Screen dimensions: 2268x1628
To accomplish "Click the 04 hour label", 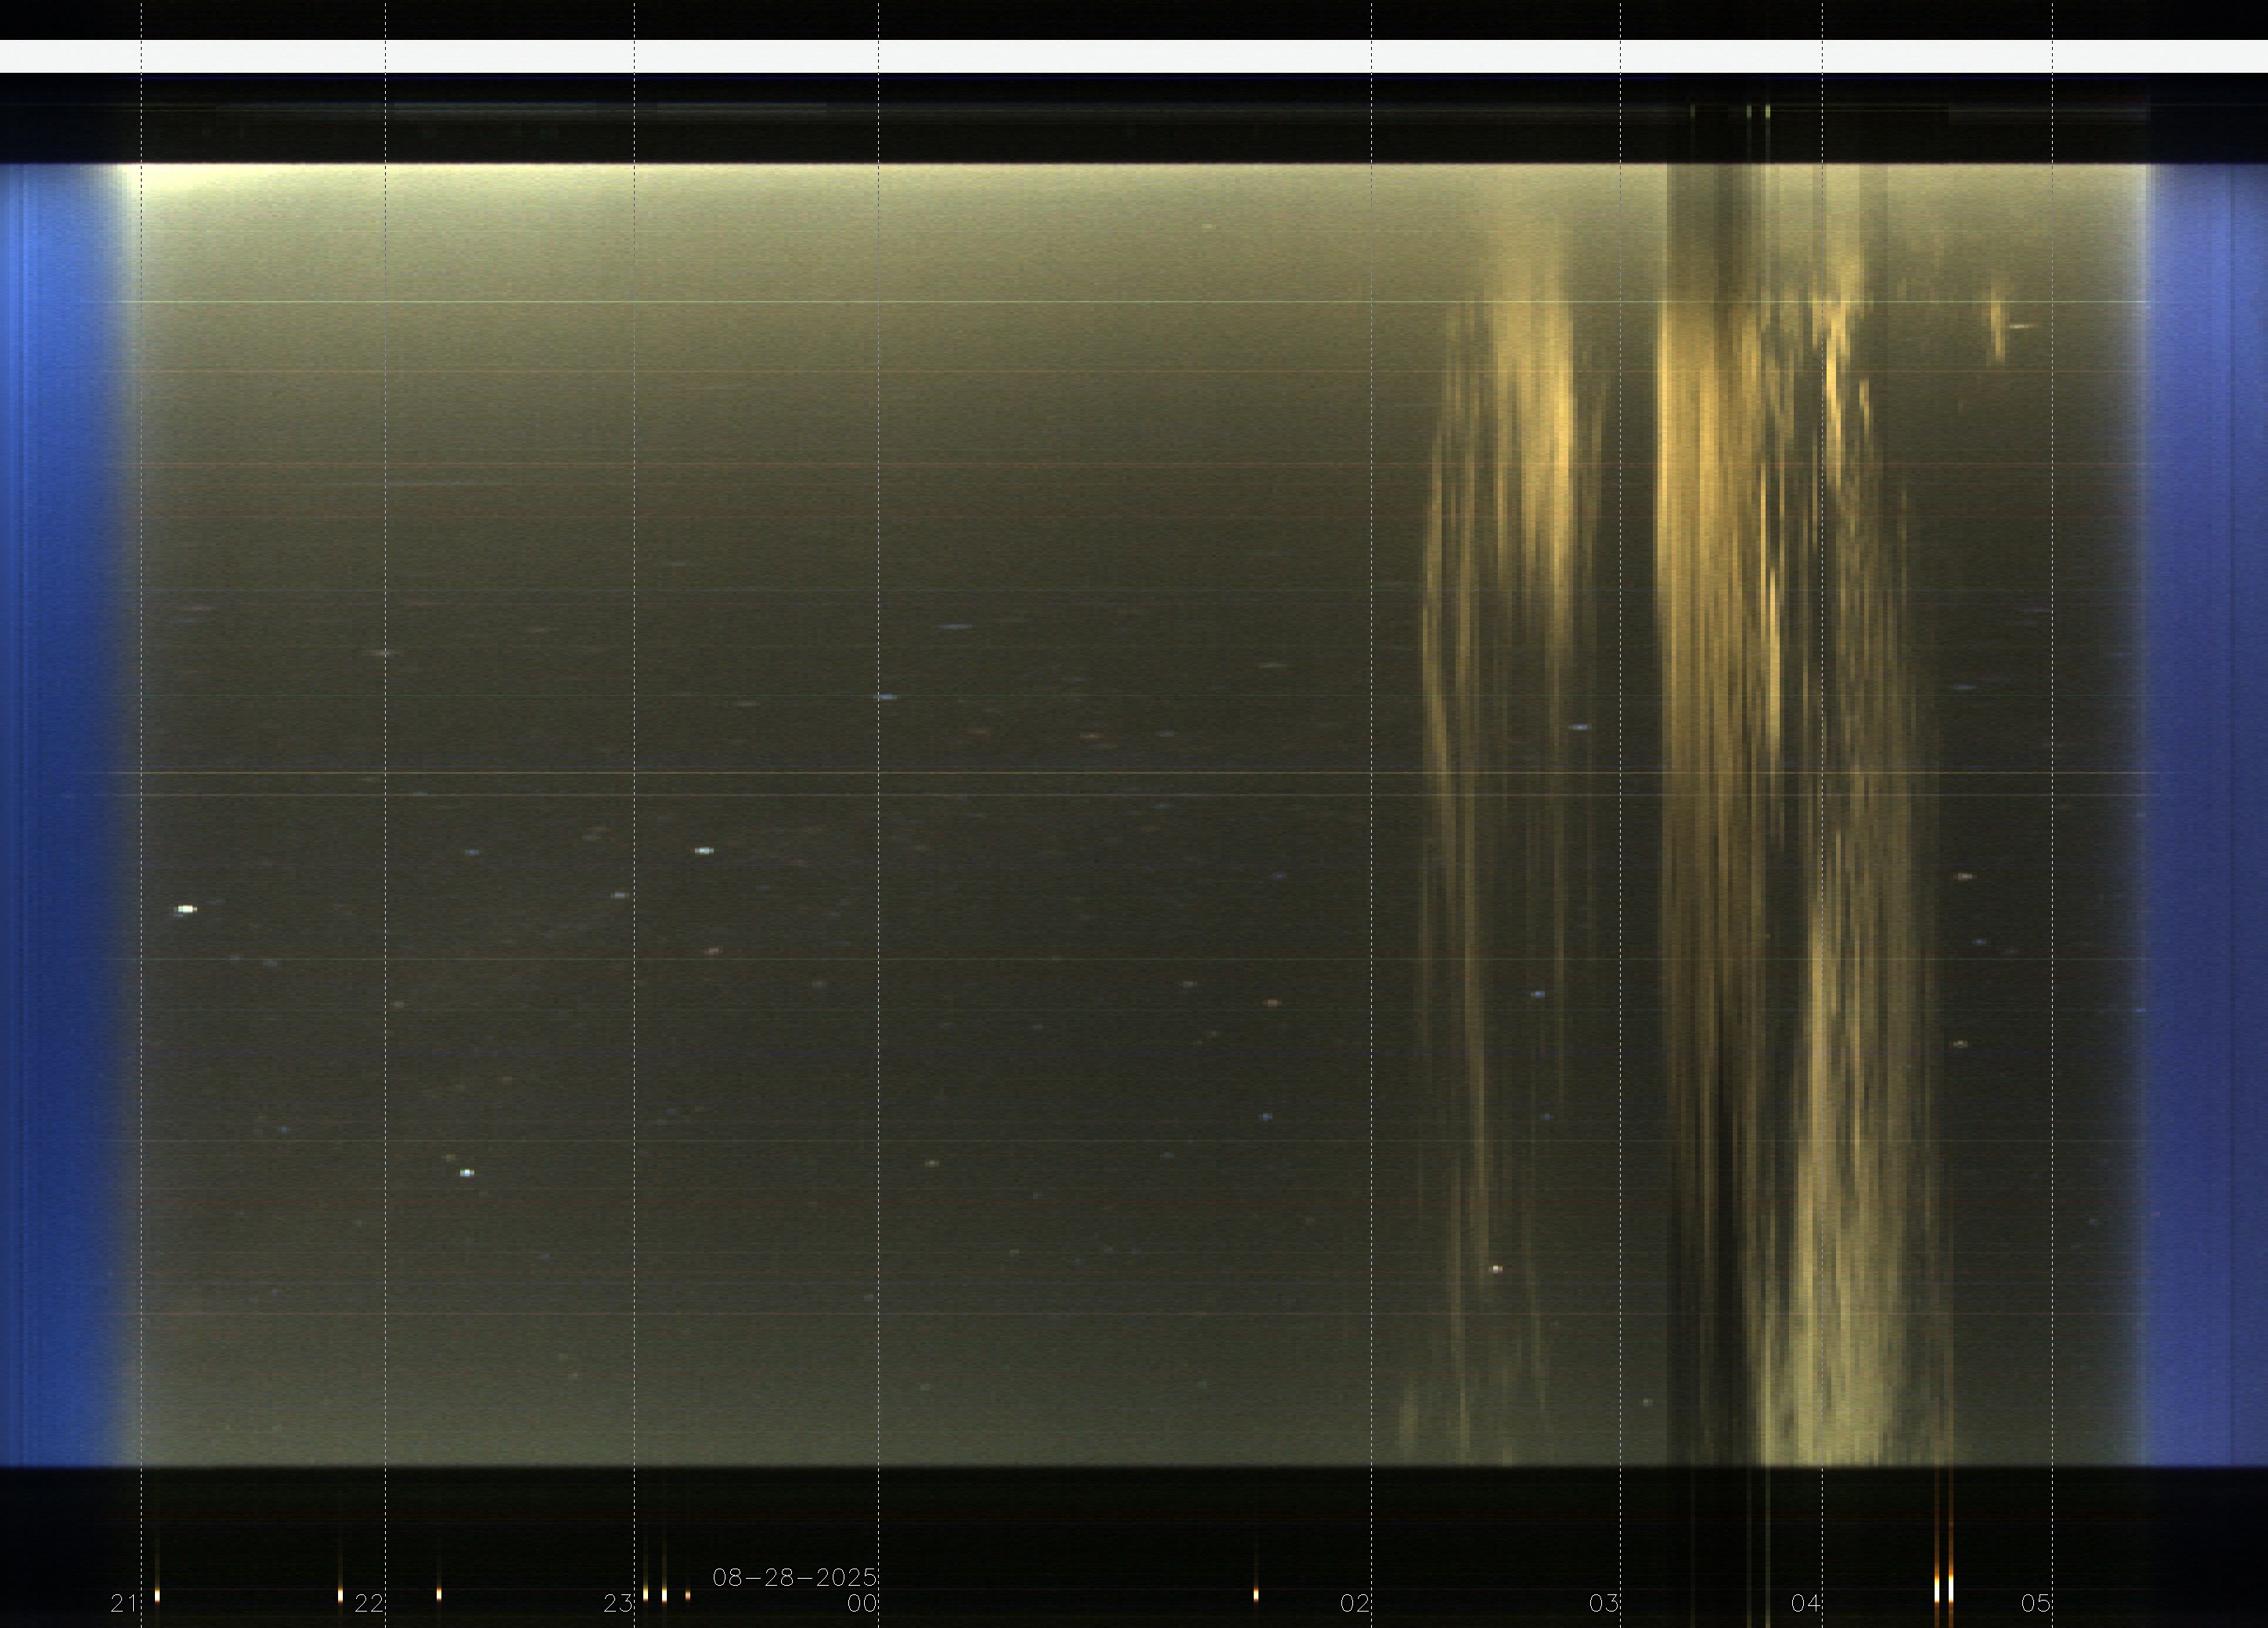I will [x=1806, y=1604].
